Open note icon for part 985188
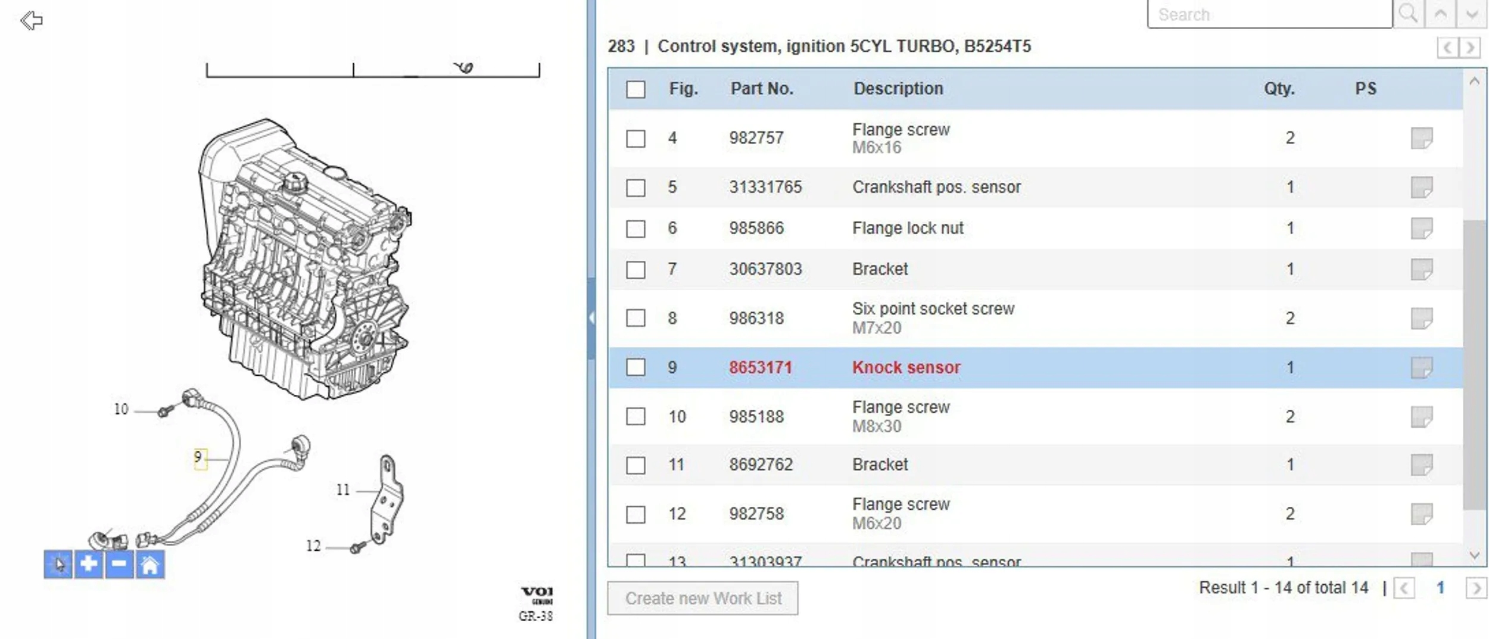The height and width of the screenshot is (639, 1489). (x=1422, y=417)
